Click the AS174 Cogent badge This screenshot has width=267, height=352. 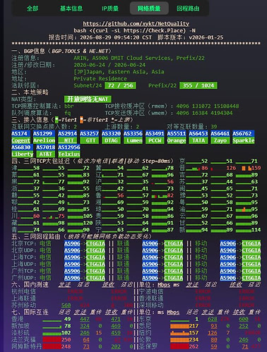pyautogui.click(x=20, y=137)
